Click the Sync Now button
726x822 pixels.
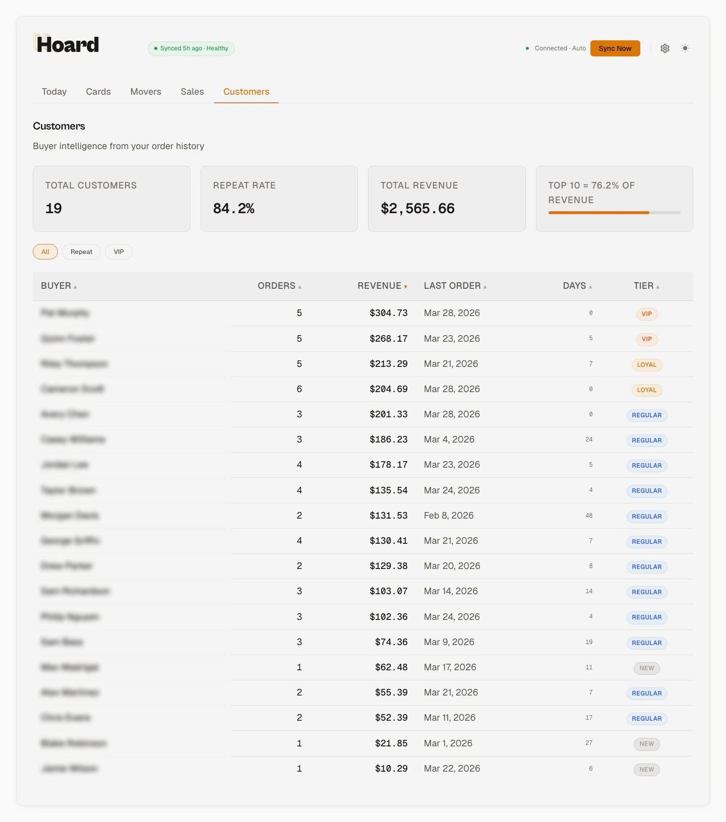tap(615, 48)
